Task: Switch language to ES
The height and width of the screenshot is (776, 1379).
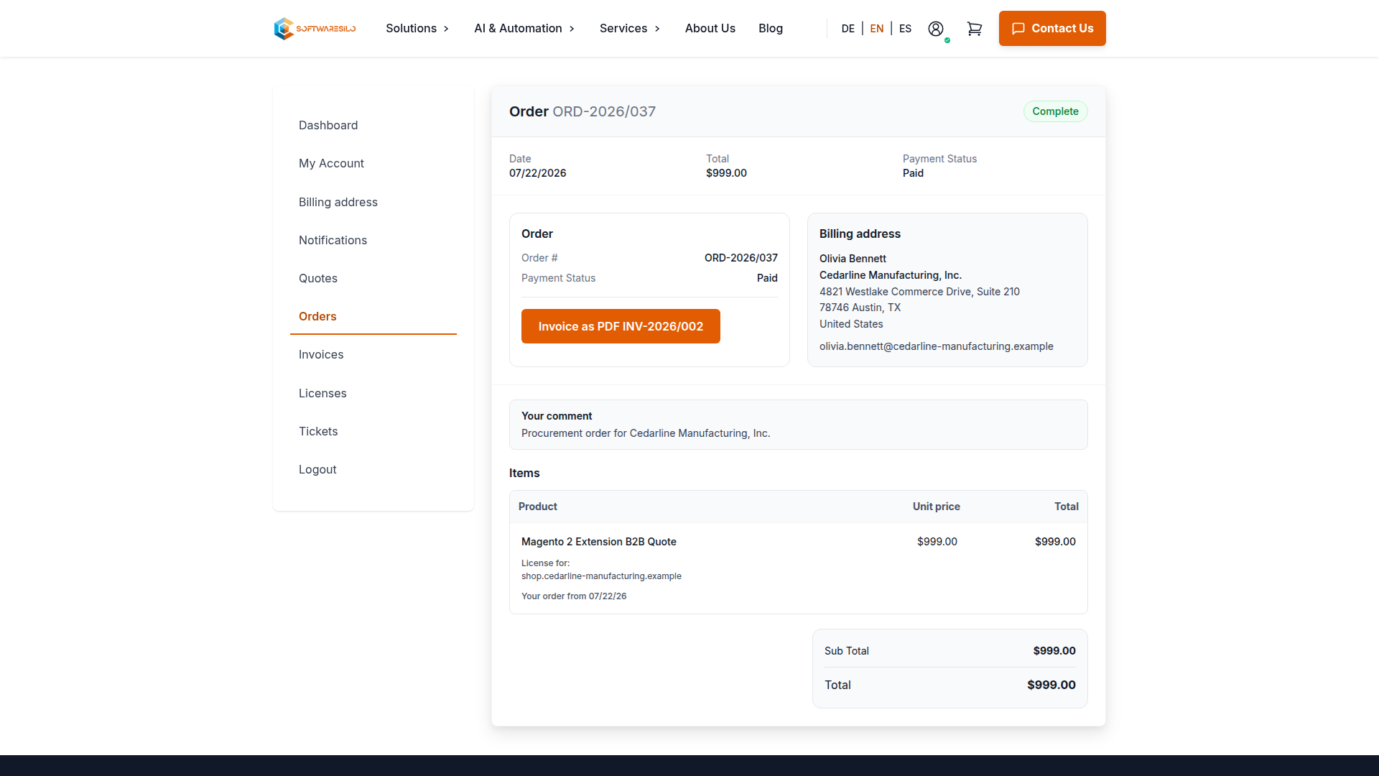Action: point(905,29)
